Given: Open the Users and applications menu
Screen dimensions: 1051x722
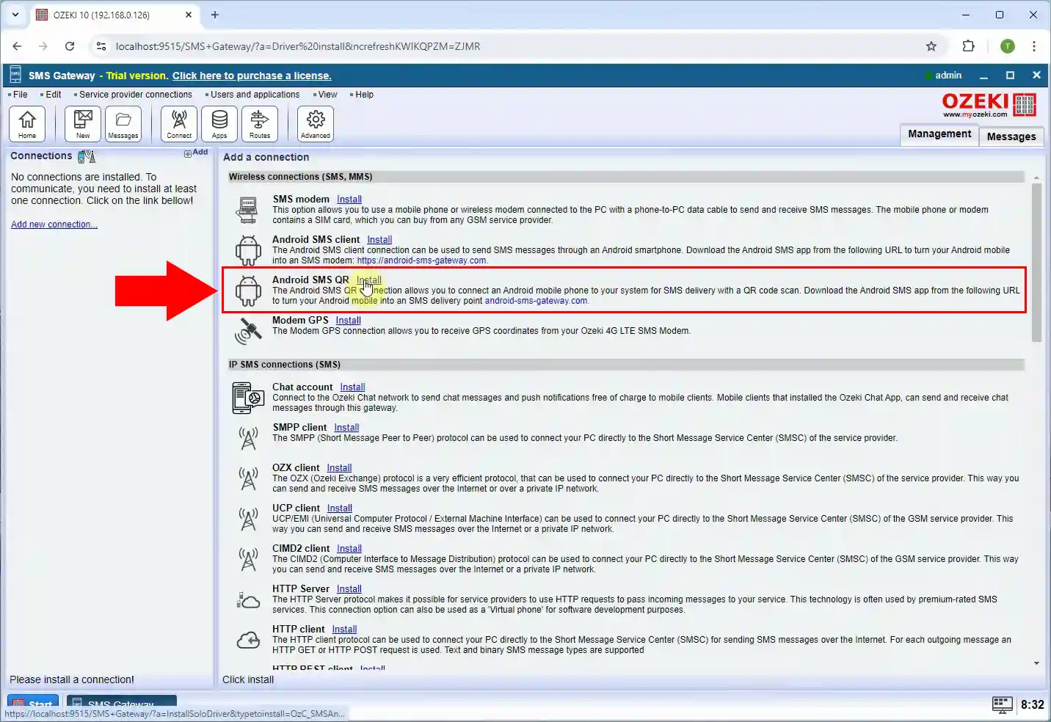Looking at the screenshot, I should pyautogui.click(x=255, y=95).
